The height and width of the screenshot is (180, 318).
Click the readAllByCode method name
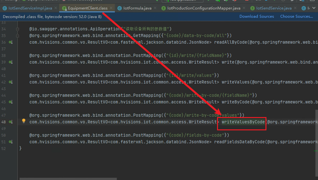(x=231, y=42)
